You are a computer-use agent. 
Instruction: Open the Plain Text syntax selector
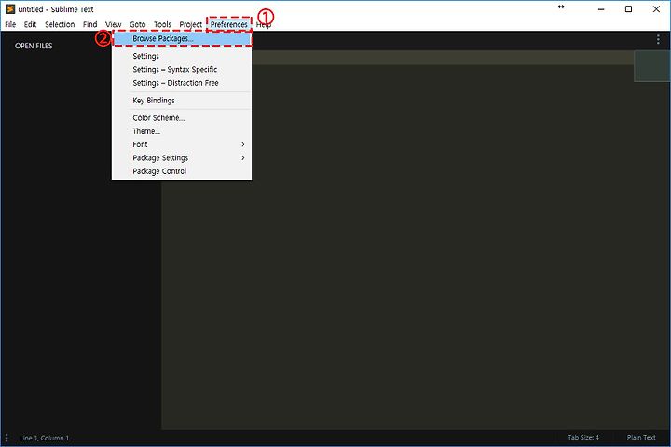pos(641,437)
